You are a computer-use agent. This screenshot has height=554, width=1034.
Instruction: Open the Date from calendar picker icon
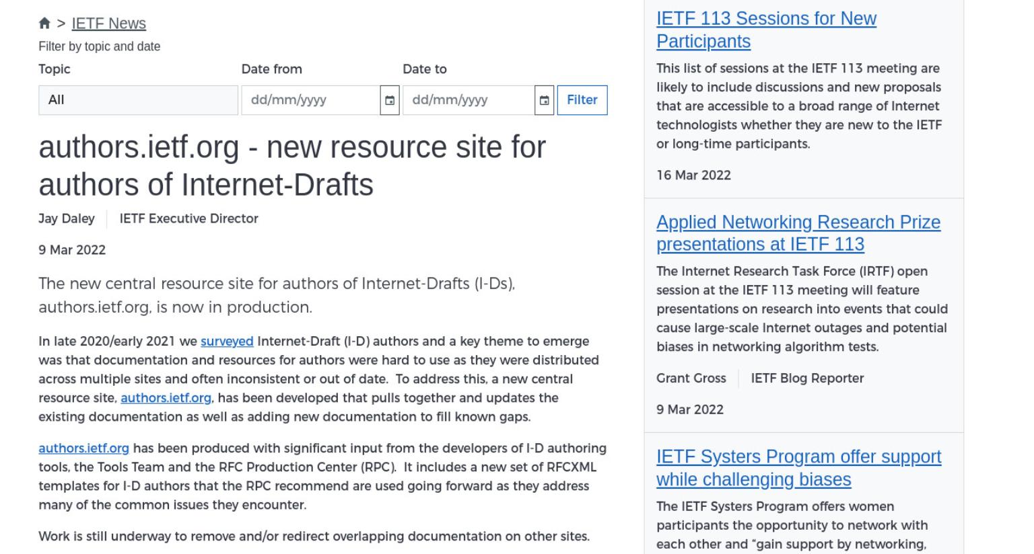click(x=390, y=100)
